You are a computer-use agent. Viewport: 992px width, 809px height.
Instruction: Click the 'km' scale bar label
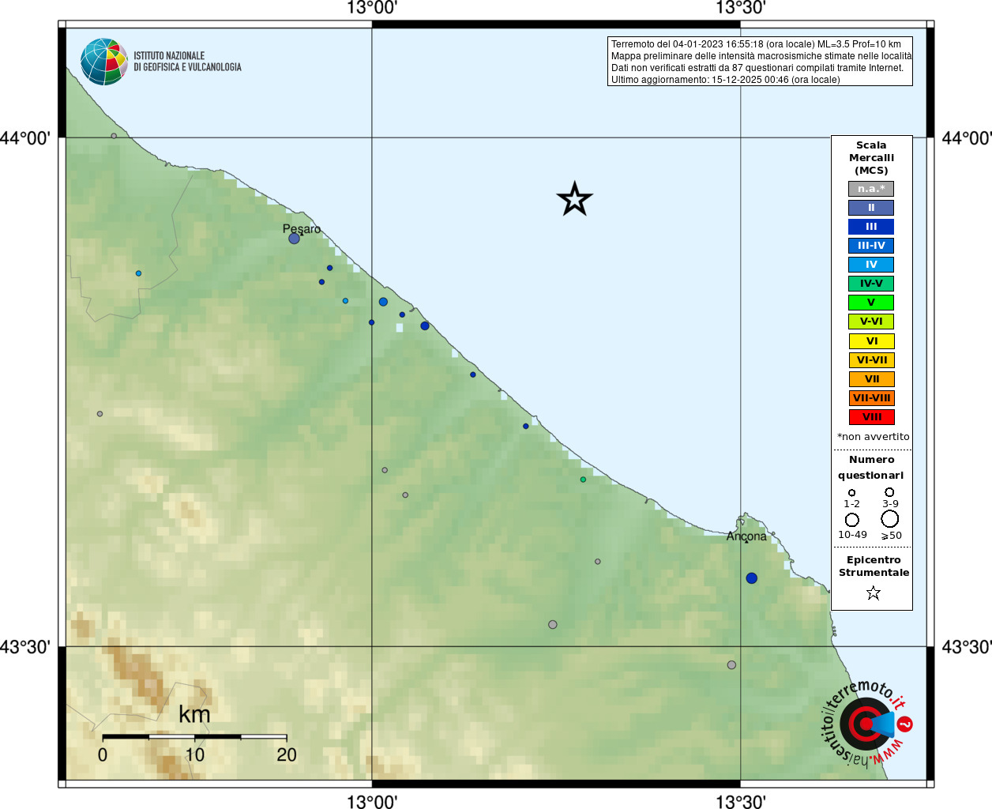pyautogui.click(x=194, y=714)
